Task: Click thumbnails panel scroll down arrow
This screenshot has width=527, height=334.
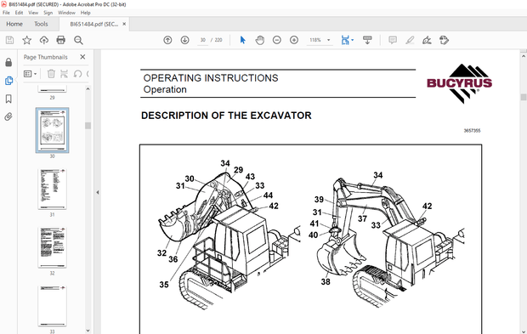Action: 88,331
